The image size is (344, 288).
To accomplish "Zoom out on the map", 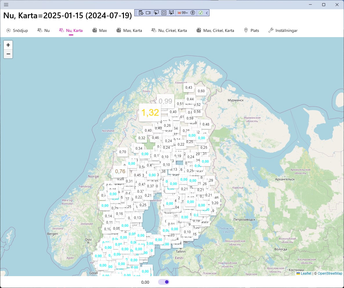I will click(8, 54).
